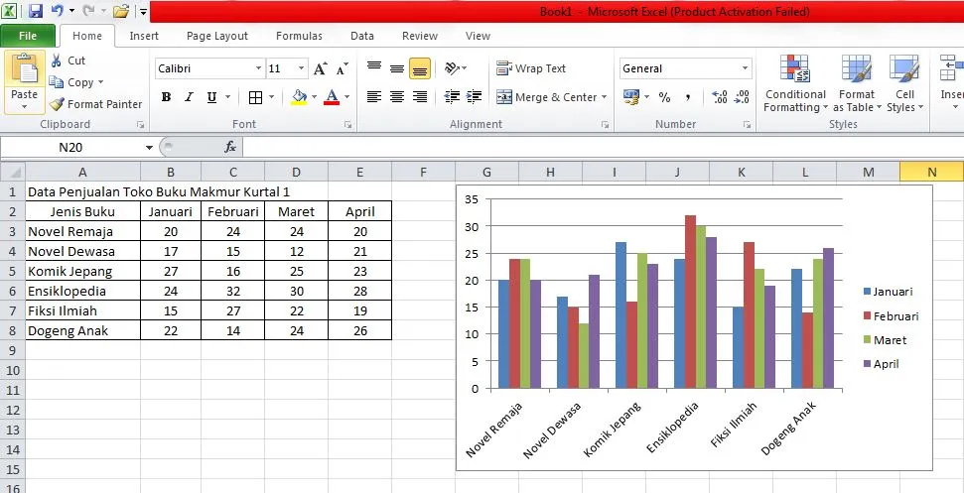Toggle Italic formatting
964x493 pixels.
click(189, 97)
